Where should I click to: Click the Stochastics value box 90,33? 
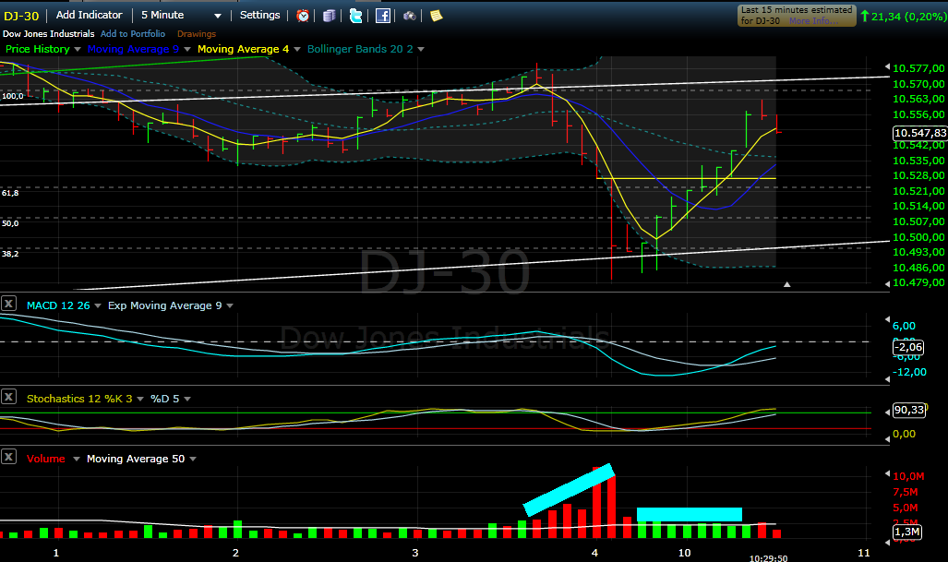pyautogui.click(x=908, y=410)
